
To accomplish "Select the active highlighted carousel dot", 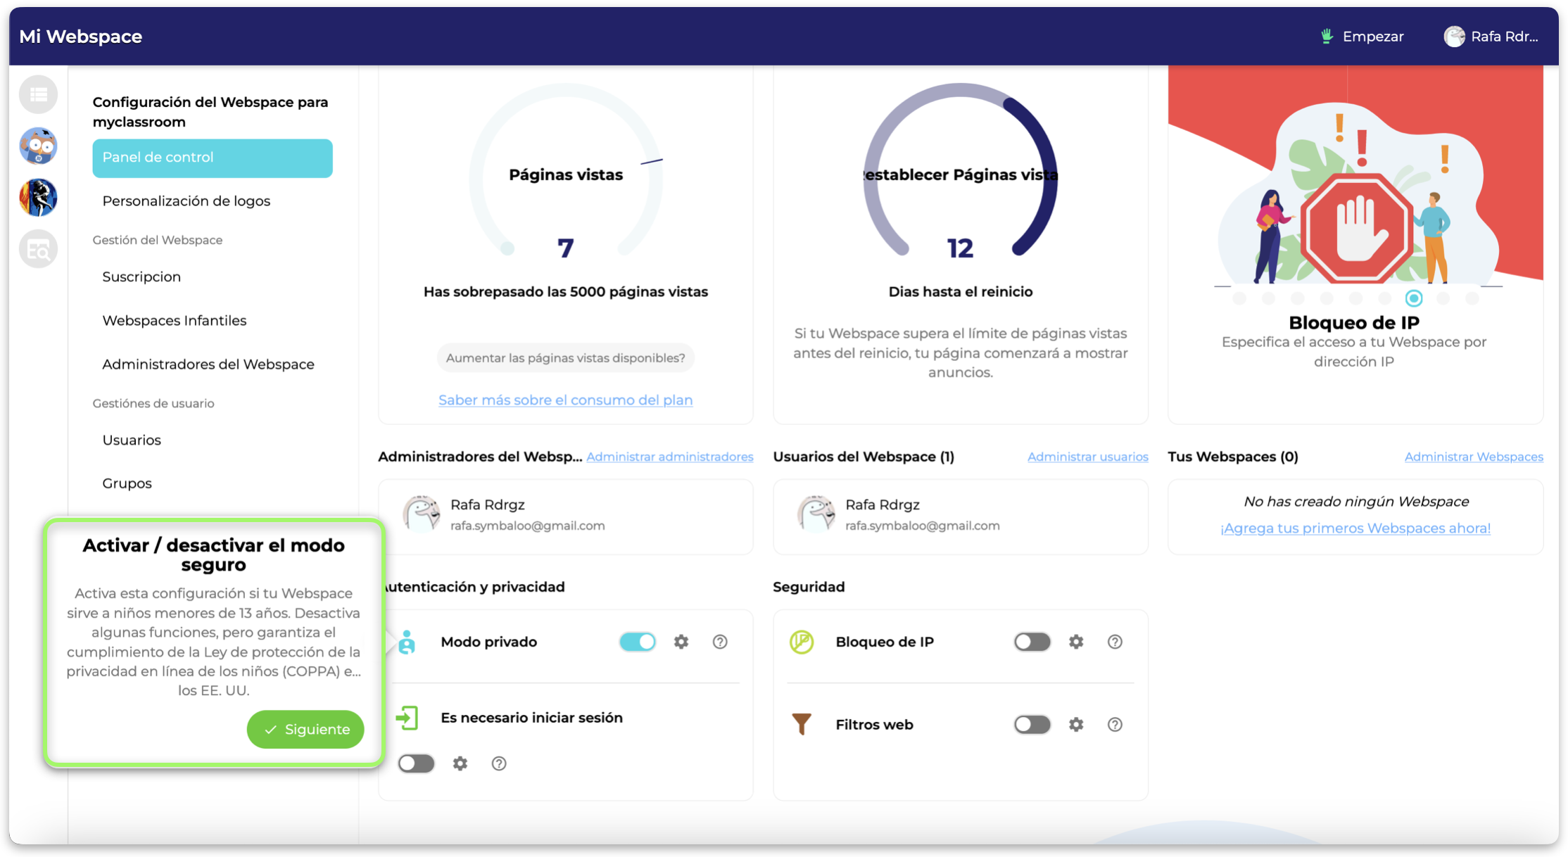I will point(1413,298).
